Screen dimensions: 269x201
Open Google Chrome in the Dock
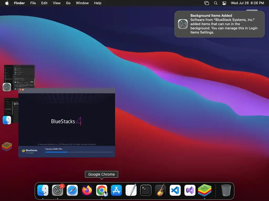(102, 190)
